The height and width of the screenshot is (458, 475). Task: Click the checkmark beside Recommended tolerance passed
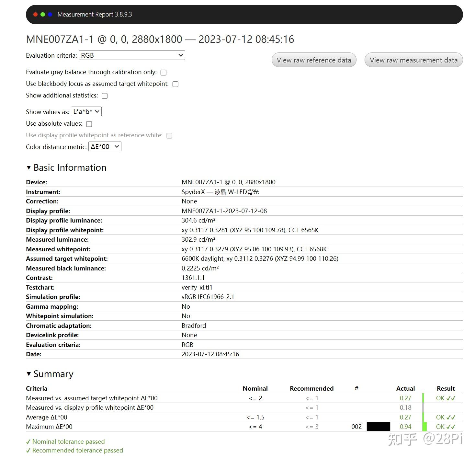pyautogui.click(x=28, y=450)
